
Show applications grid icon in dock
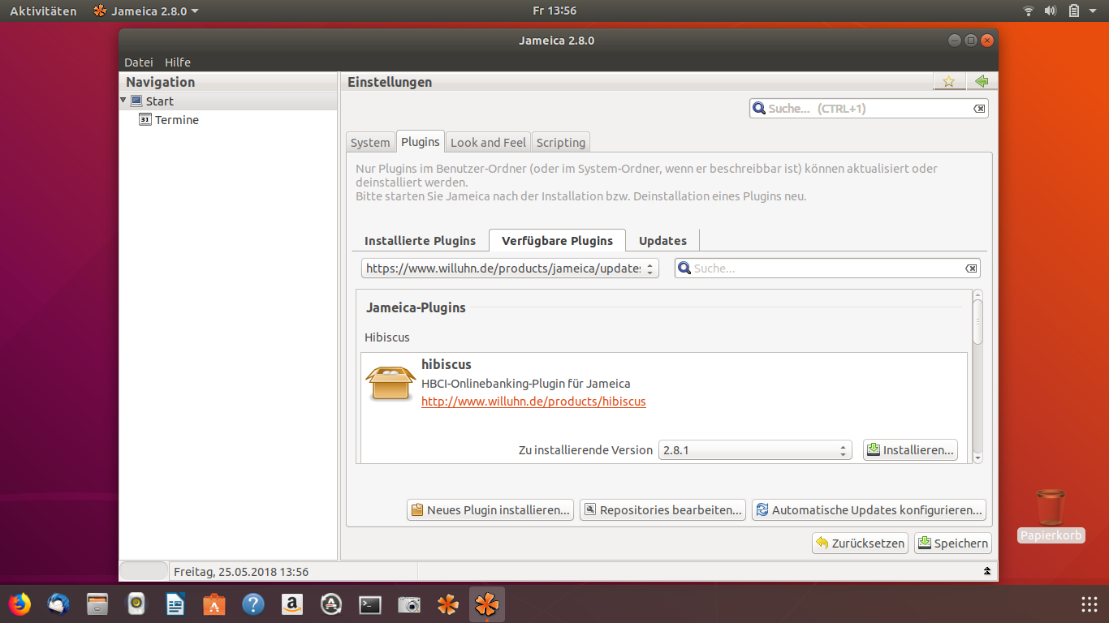(x=1090, y=604)
